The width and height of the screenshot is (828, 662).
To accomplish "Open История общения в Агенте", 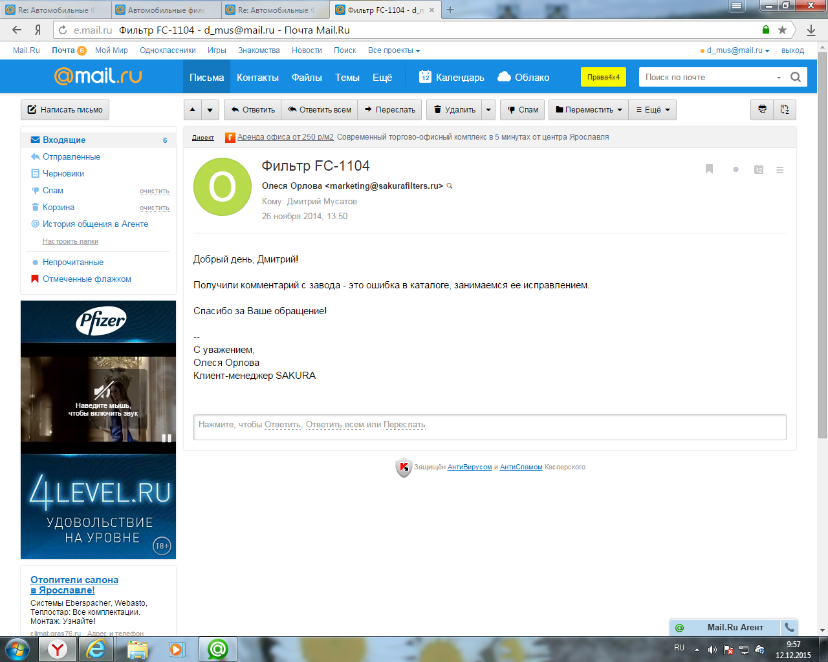I will coord(95,224).
